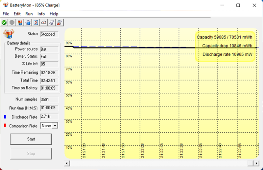The height and width of the screenshot is (170, 263).
Task: Click the blue Discharge Rate color swatch
Action: [x=5, y=117]
